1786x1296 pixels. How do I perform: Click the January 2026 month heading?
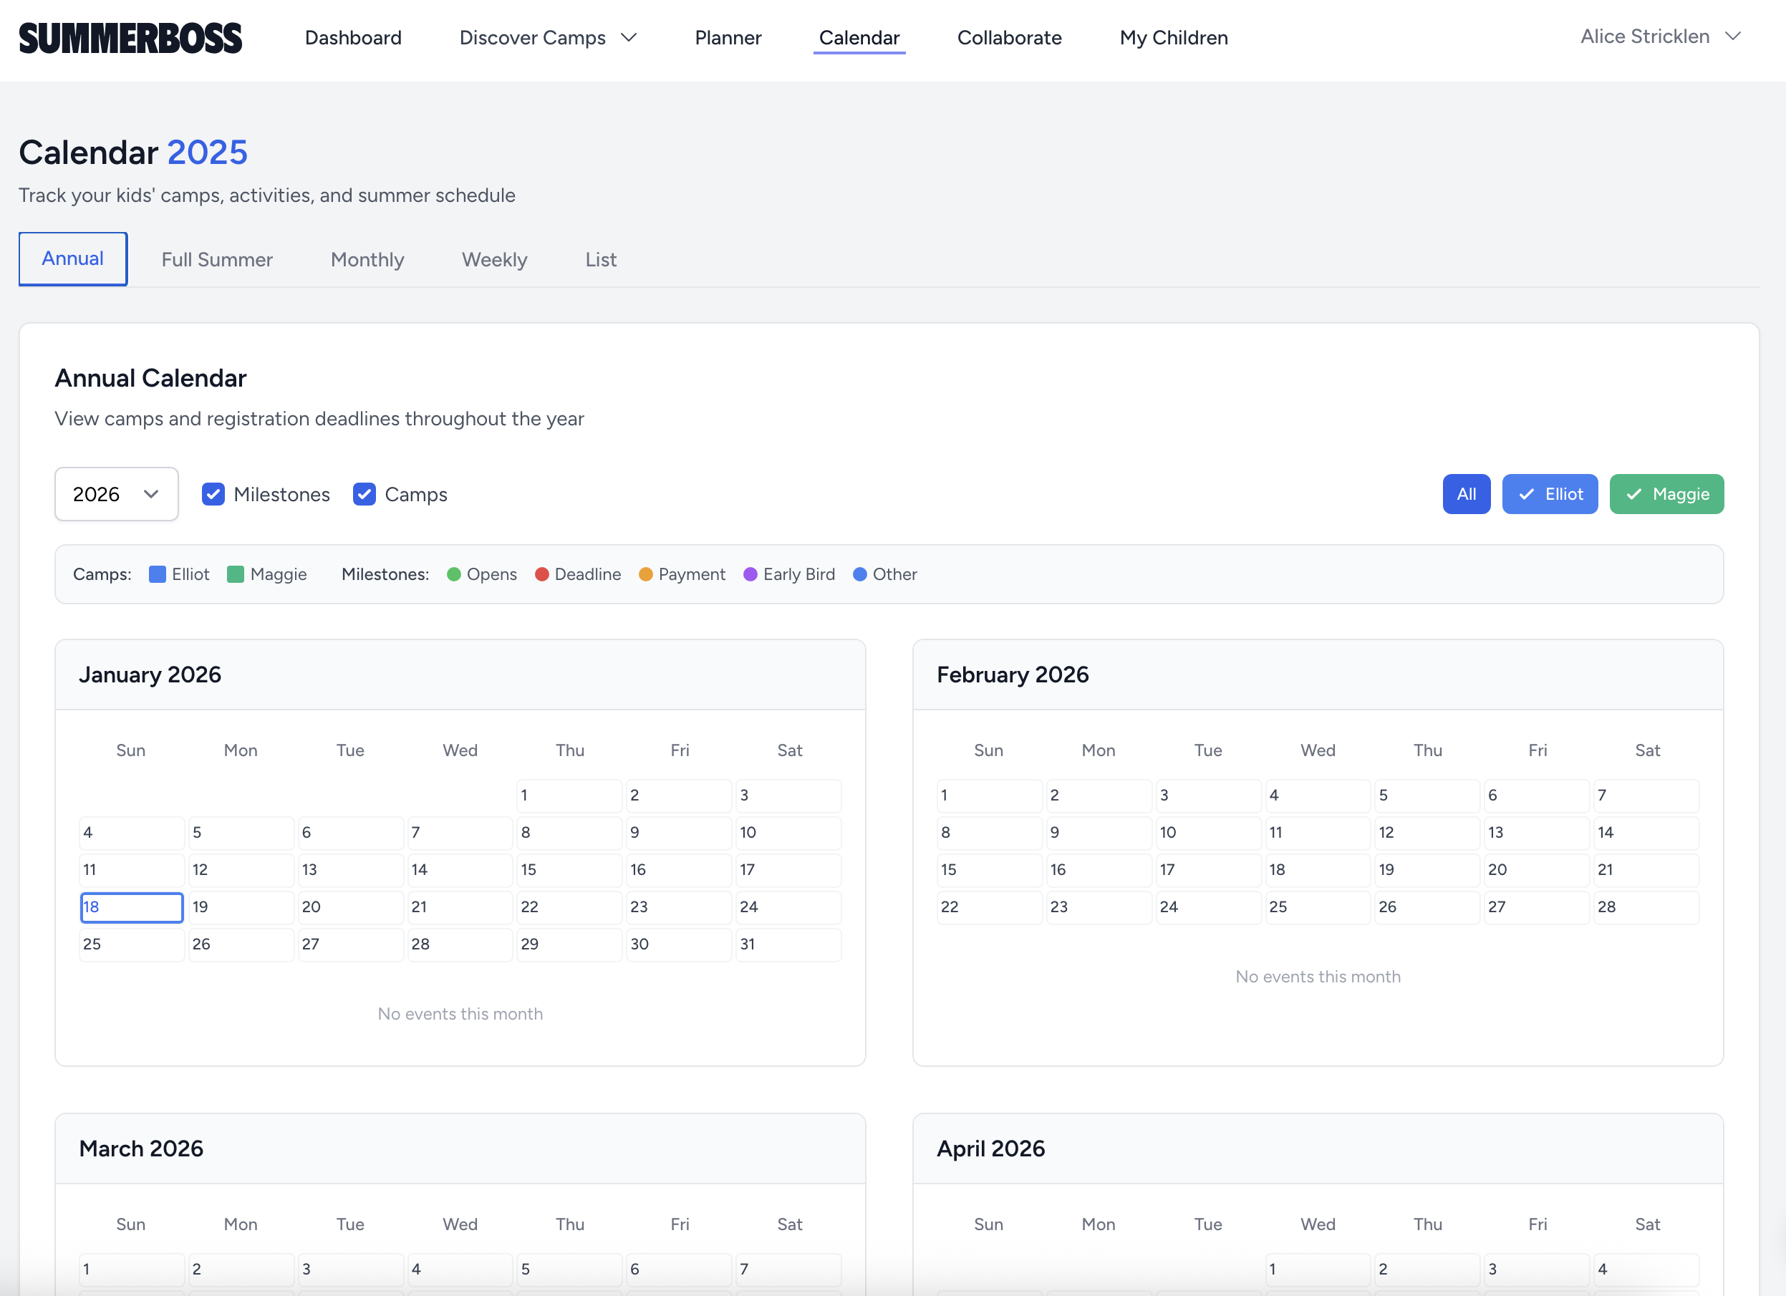(150, 674)
